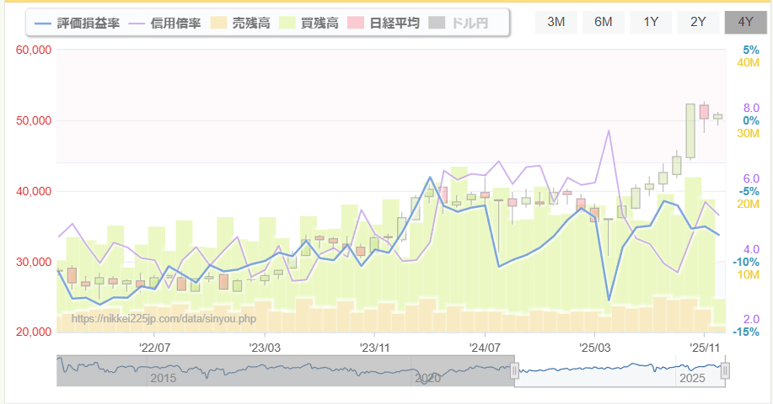Switch chart range to 6M
The width and height of the screenshot is (773, 404).
[x=604, y=22]
